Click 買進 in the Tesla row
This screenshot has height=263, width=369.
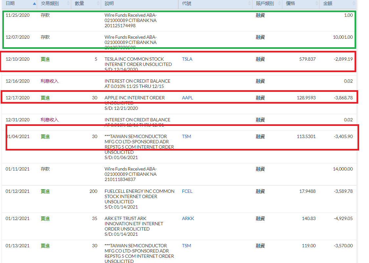(45, 59)
